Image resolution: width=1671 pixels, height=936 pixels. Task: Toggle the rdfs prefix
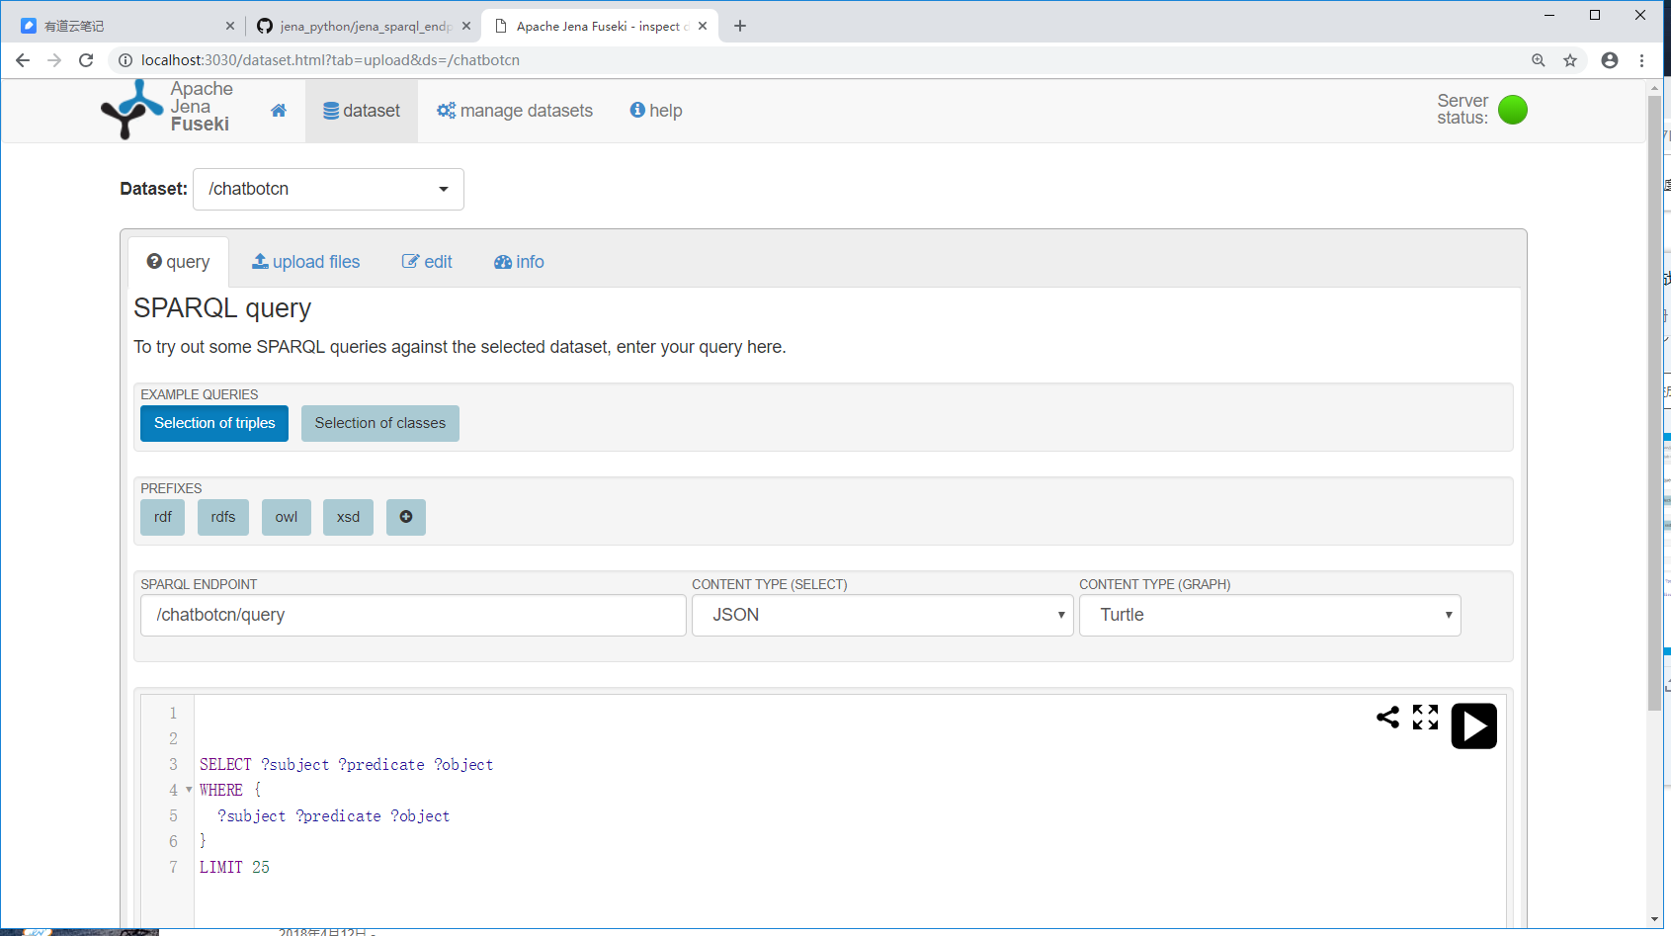(x=223, y=517)
